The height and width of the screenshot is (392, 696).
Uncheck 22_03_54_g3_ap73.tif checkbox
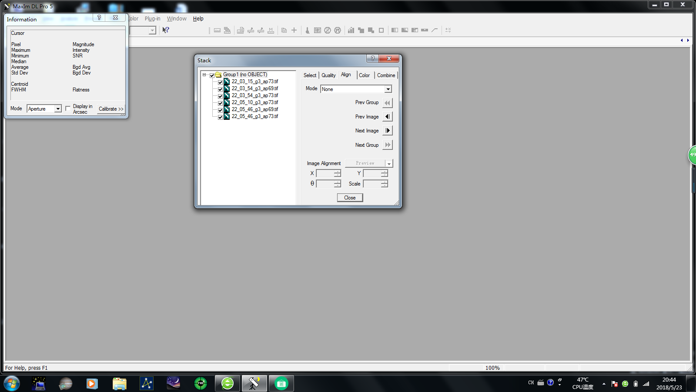point(220,96)
